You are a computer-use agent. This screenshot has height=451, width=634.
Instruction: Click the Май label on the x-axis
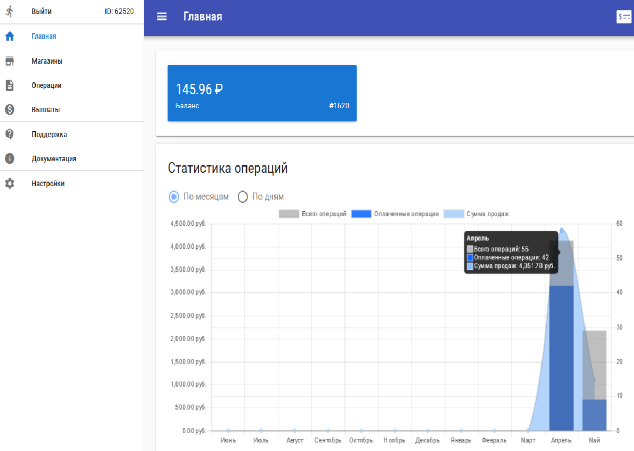point(594,441)
